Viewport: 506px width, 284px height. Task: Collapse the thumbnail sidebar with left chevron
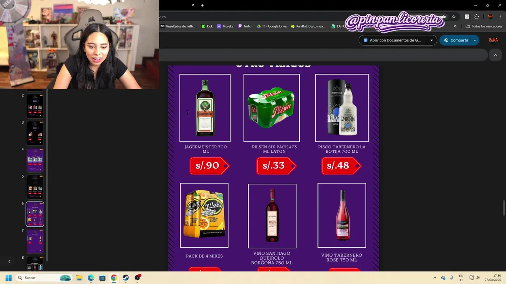(9, 261)
